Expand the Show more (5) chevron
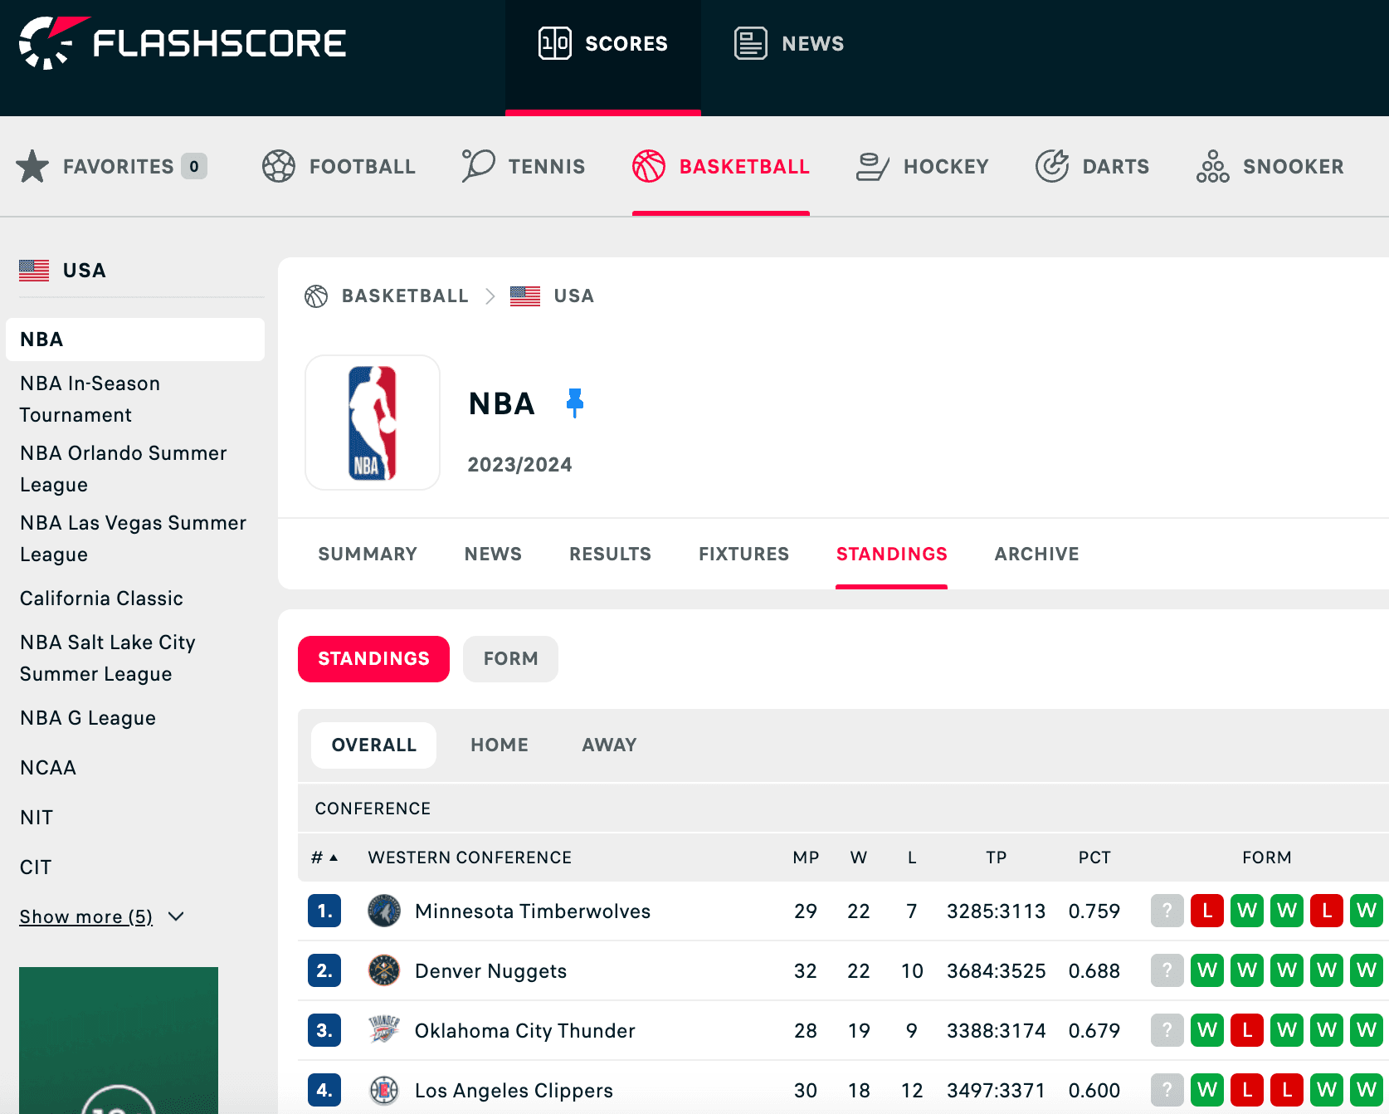Image resolution: width=1389 pixels, height=1114 pixels. [x=176, y=916]
